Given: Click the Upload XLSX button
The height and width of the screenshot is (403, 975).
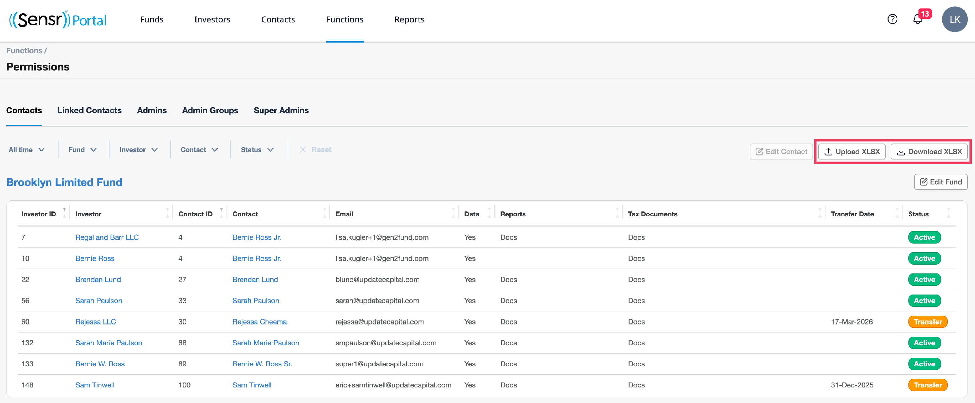Looking at the screenshot, I should click(x=851, y=152).
